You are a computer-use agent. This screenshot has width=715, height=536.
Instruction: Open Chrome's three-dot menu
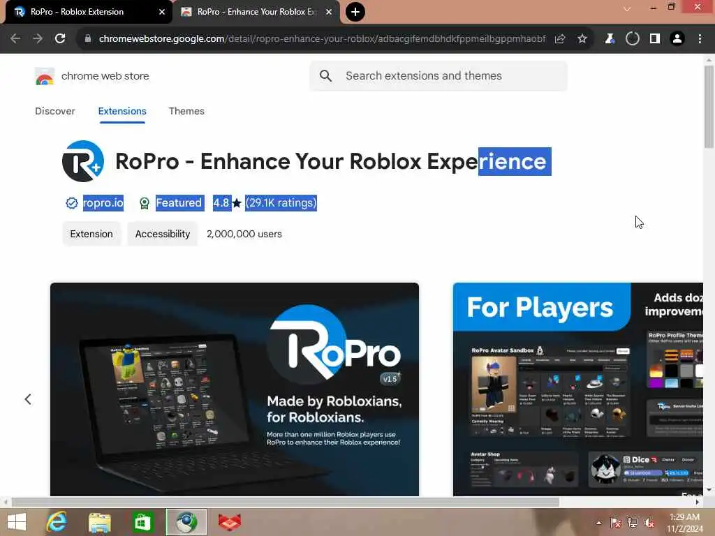[x=700, y=39]
